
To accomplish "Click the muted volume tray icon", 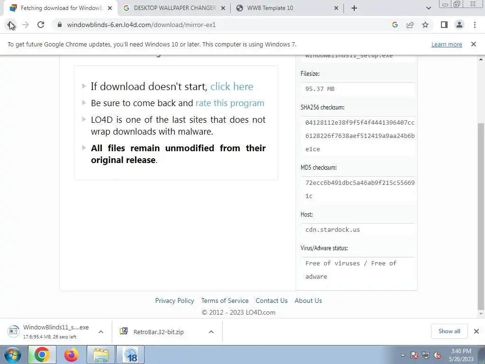I will point(437,355).
